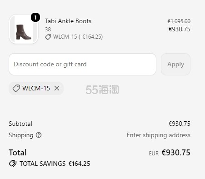Click the discounted €930.75 item price

tap(180, 29)
